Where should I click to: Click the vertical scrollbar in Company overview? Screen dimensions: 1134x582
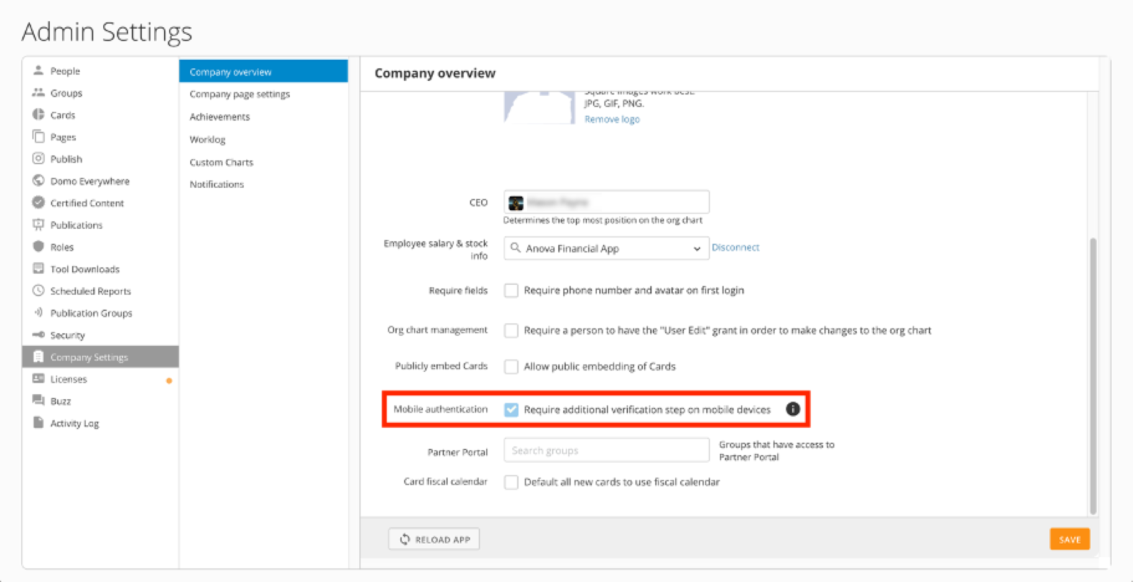pos(1093,376)
